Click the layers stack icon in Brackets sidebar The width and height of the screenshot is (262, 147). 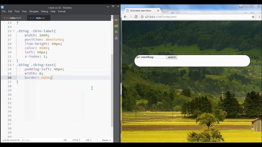(116, 38)
